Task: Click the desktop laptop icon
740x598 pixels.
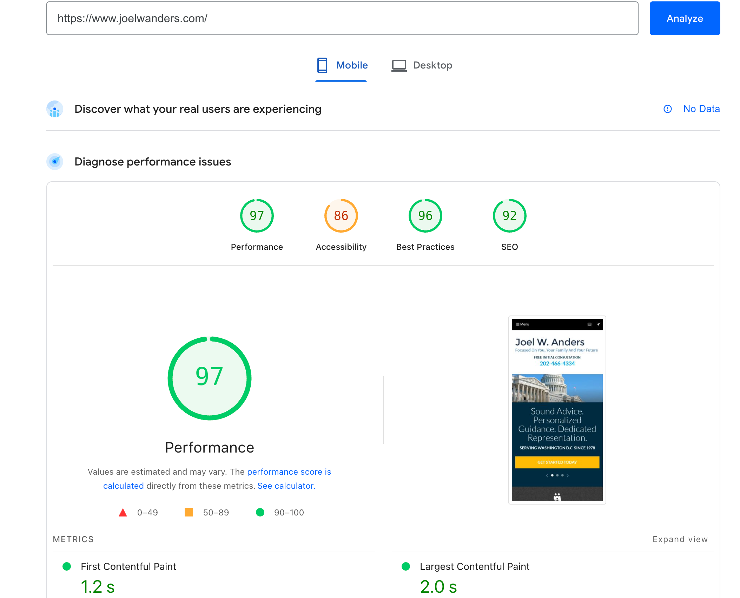Action: pos(399,65)
